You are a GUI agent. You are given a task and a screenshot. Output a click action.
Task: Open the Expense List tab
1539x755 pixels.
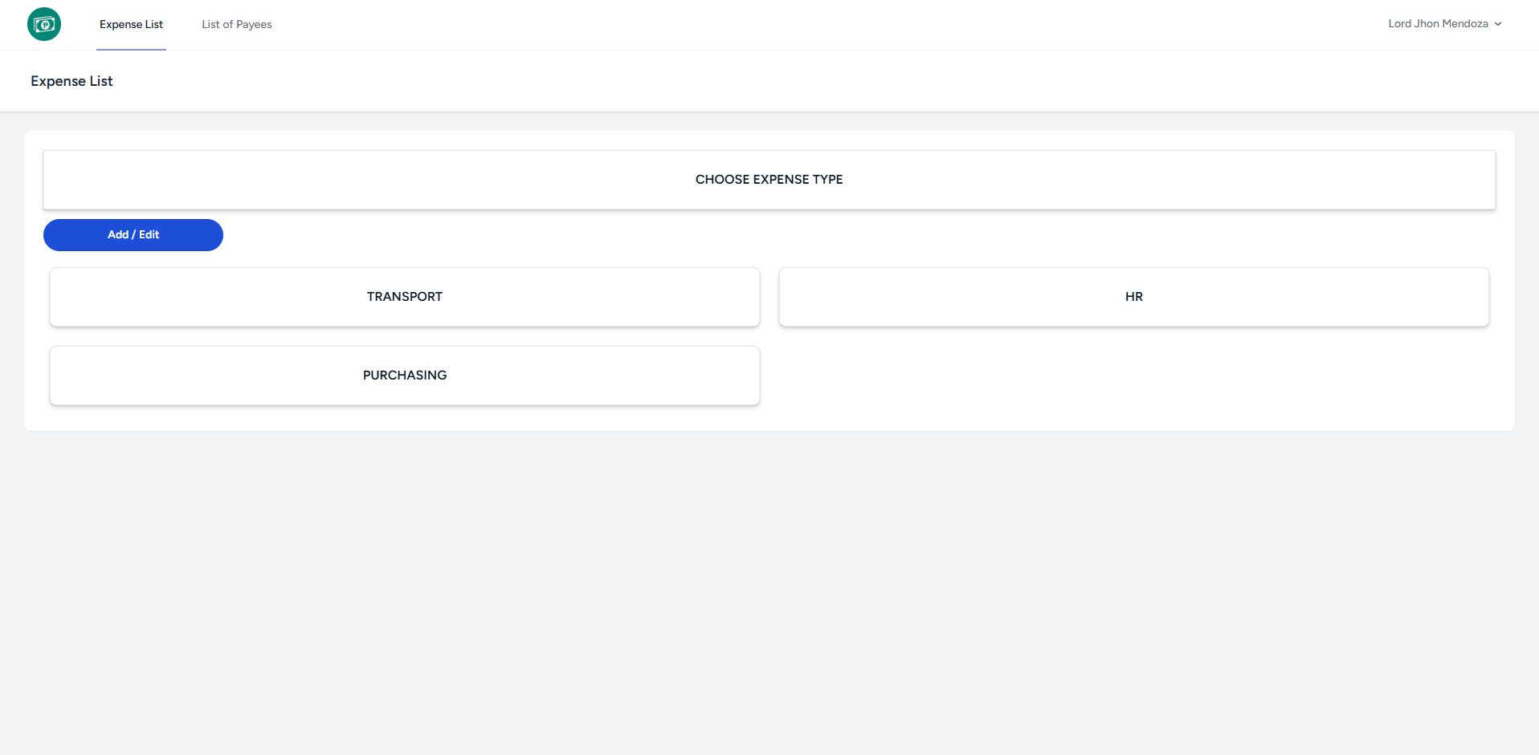(x=131, y=25)
